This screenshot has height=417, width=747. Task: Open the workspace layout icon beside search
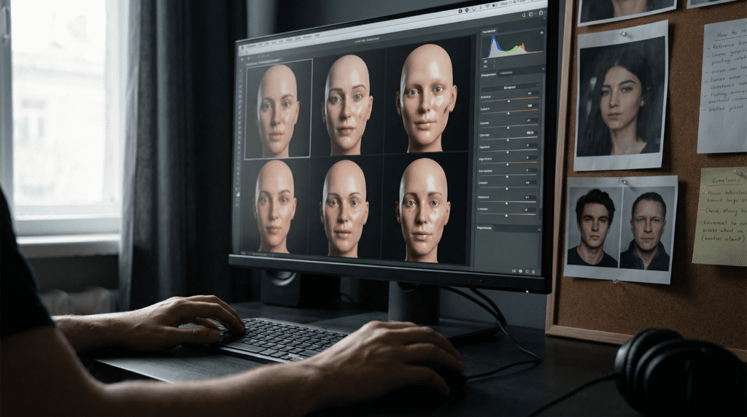click(533, 14)
